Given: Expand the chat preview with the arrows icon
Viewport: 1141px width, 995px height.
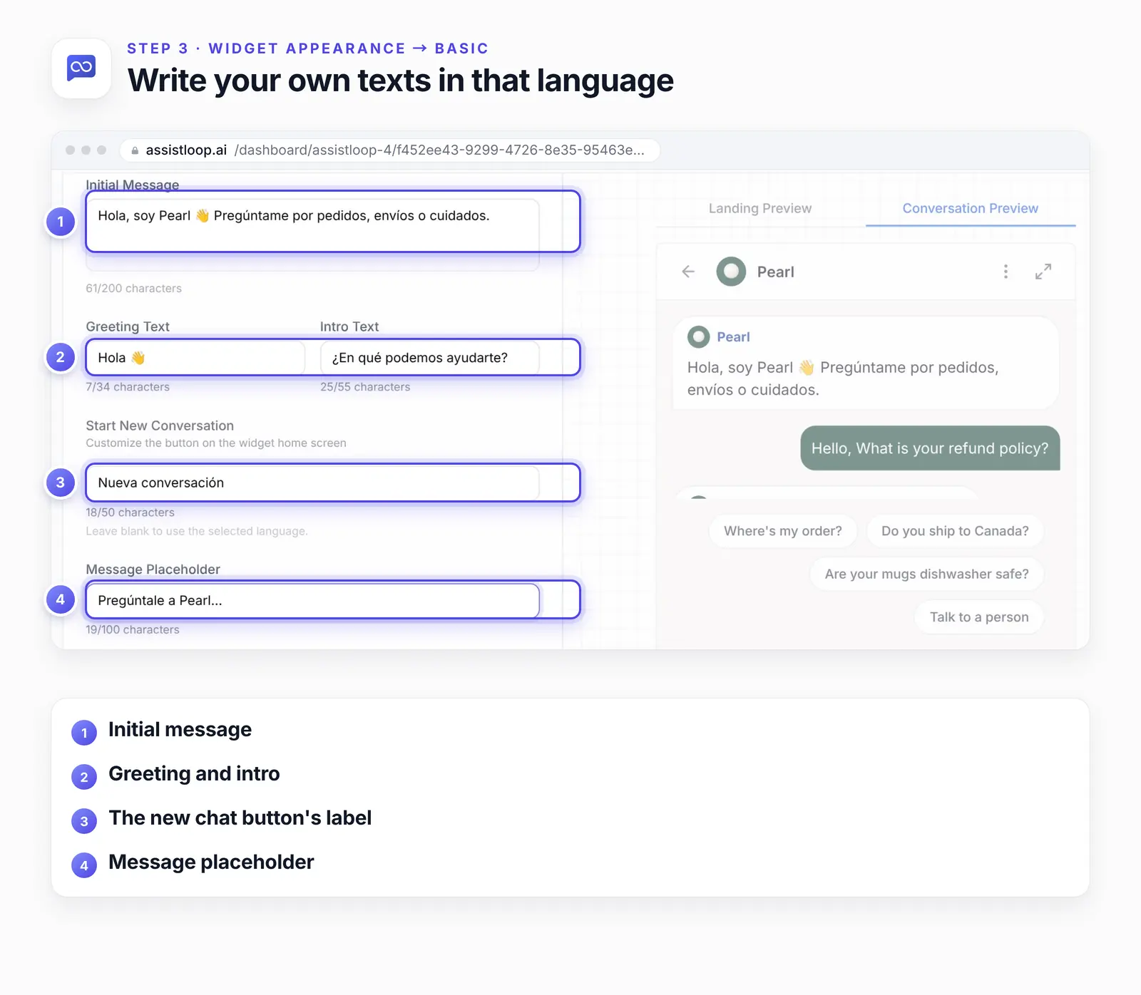Looking at the screenshot, I should (1043, 272).
